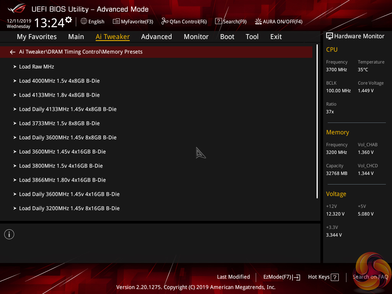
Task: Click Ratio value 37x
Action: (330, 112)
